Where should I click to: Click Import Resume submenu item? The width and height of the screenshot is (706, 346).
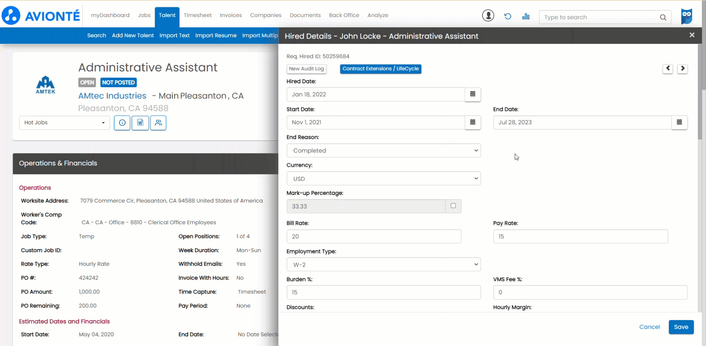[x=216, y=35]
